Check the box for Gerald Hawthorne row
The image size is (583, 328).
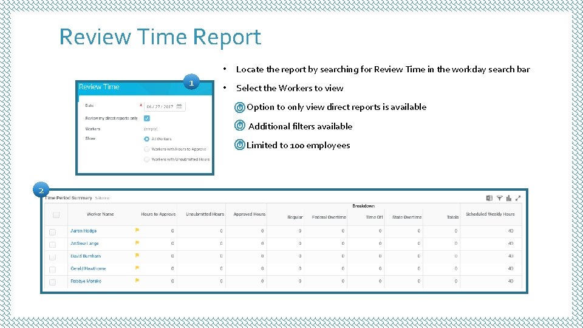pos(52,270)
